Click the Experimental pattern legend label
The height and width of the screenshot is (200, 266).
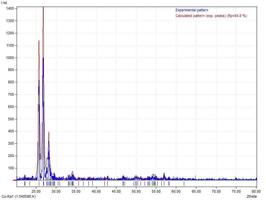coord(192,10)
